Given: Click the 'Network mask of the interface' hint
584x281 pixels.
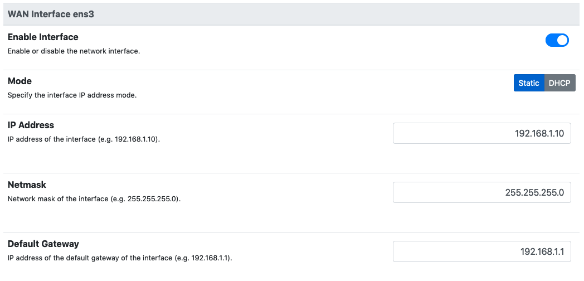Looking at the screenshot, I should point(94,198).
